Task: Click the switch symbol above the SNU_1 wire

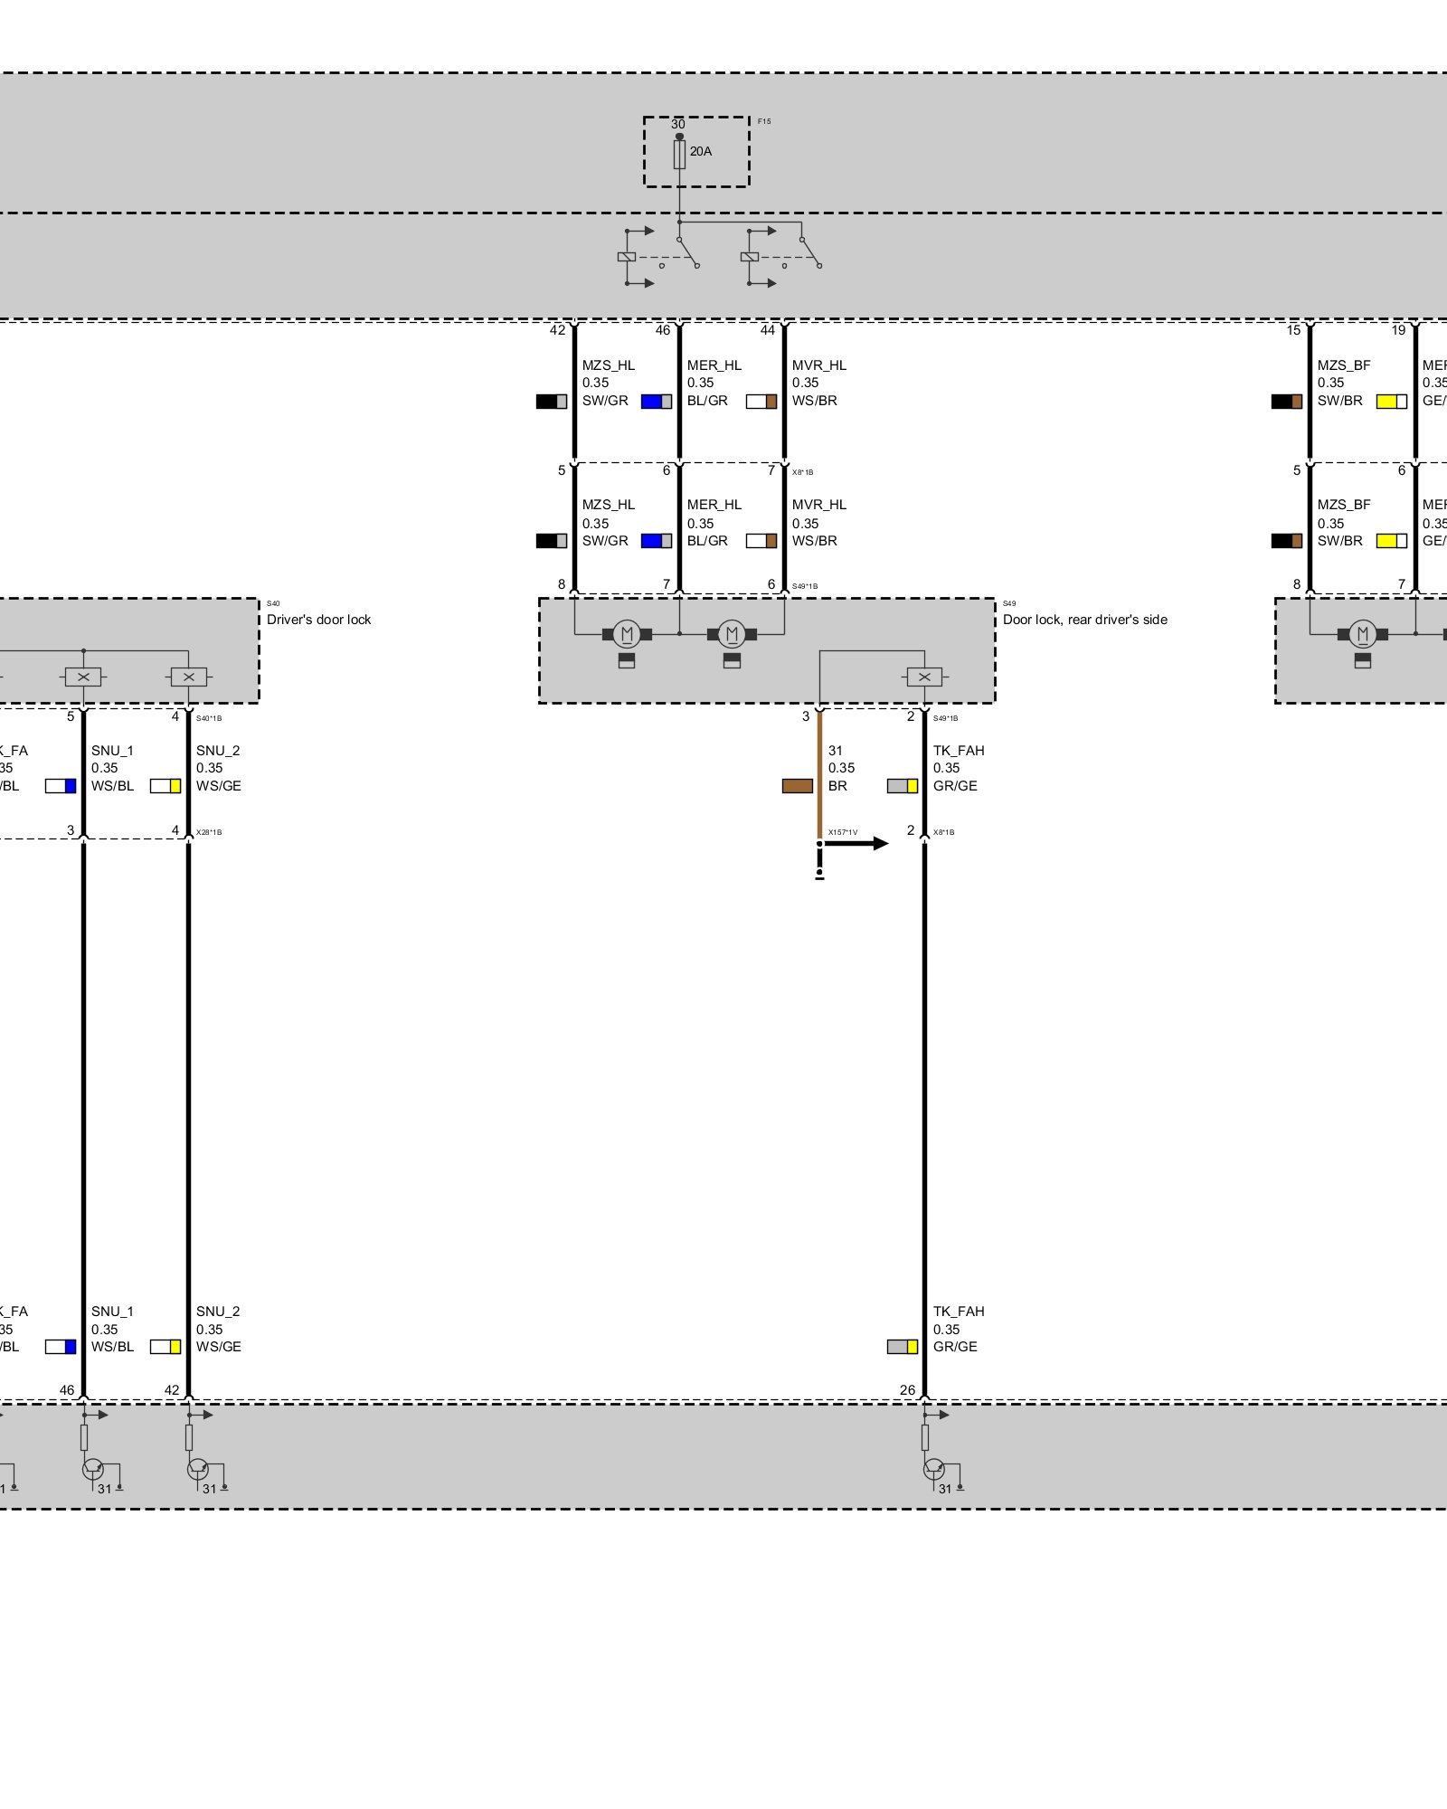Action: [83, 677]
